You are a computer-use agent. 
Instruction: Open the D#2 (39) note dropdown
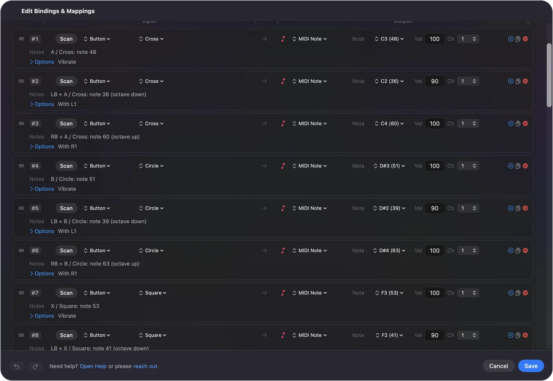point(389,208)
